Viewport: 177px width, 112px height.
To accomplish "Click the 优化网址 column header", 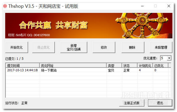I will tap(73, 66).
